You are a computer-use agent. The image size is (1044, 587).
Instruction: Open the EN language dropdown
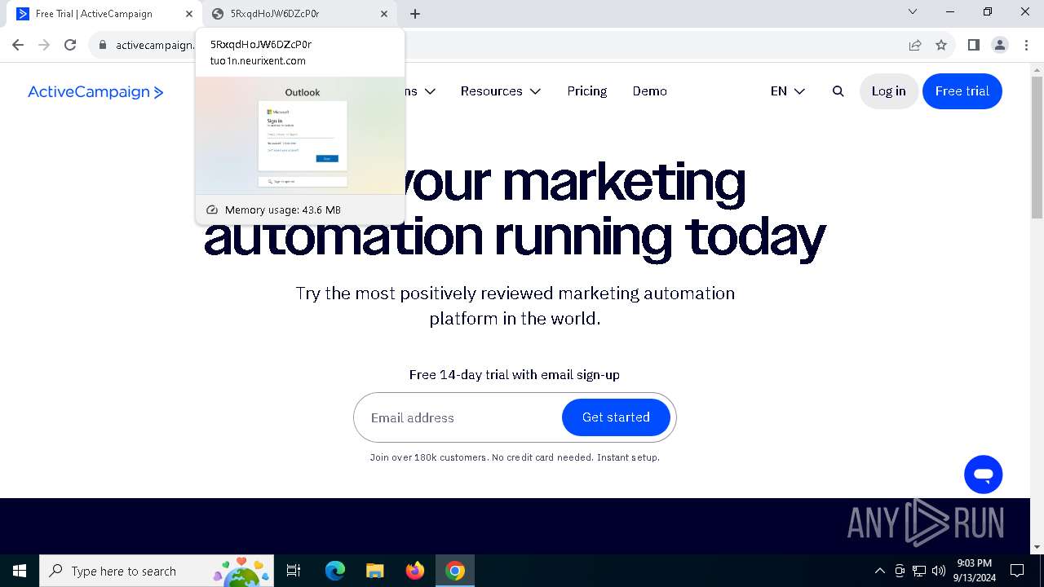click(x=788, y=91)
